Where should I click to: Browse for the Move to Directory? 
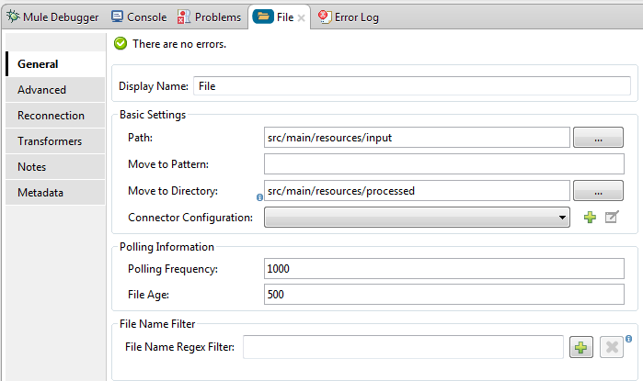[598, 191]
